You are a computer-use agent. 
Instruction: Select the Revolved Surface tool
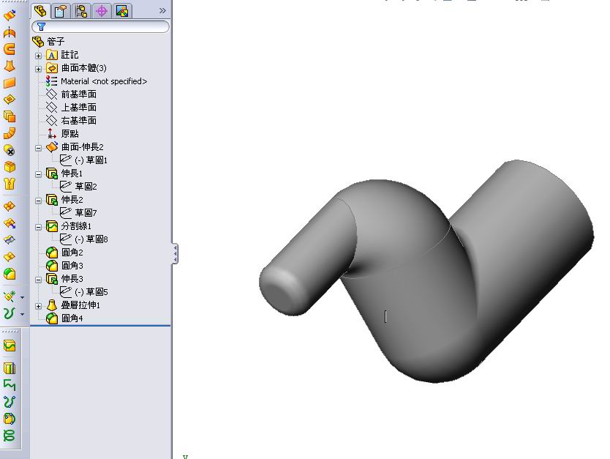(10, 32)
